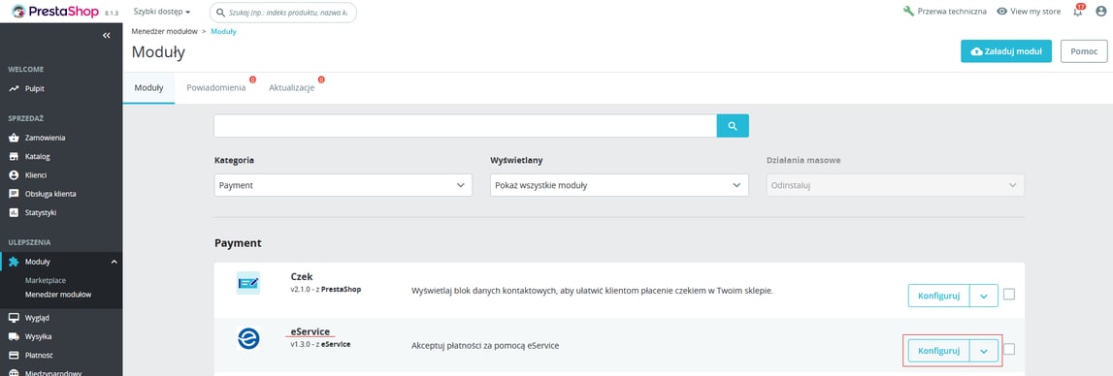Click the 'Payment' section heading
Image resolution: width=1113 pixels, height=376 pixels.
pyautogui.click(x=238, y=242)
